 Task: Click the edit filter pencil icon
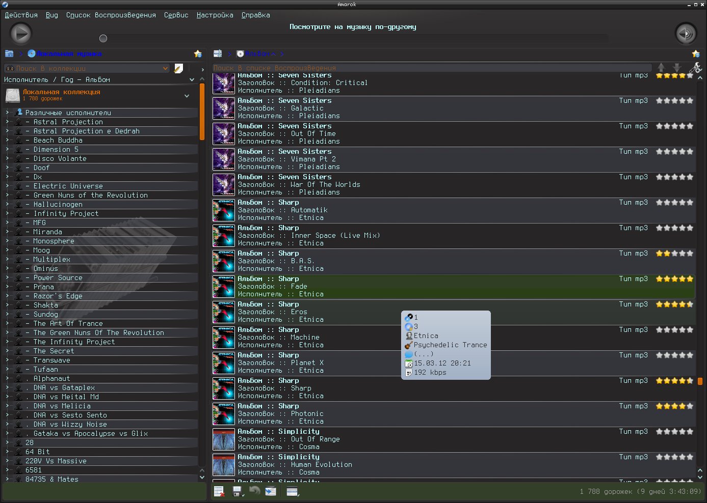[178, 68]
